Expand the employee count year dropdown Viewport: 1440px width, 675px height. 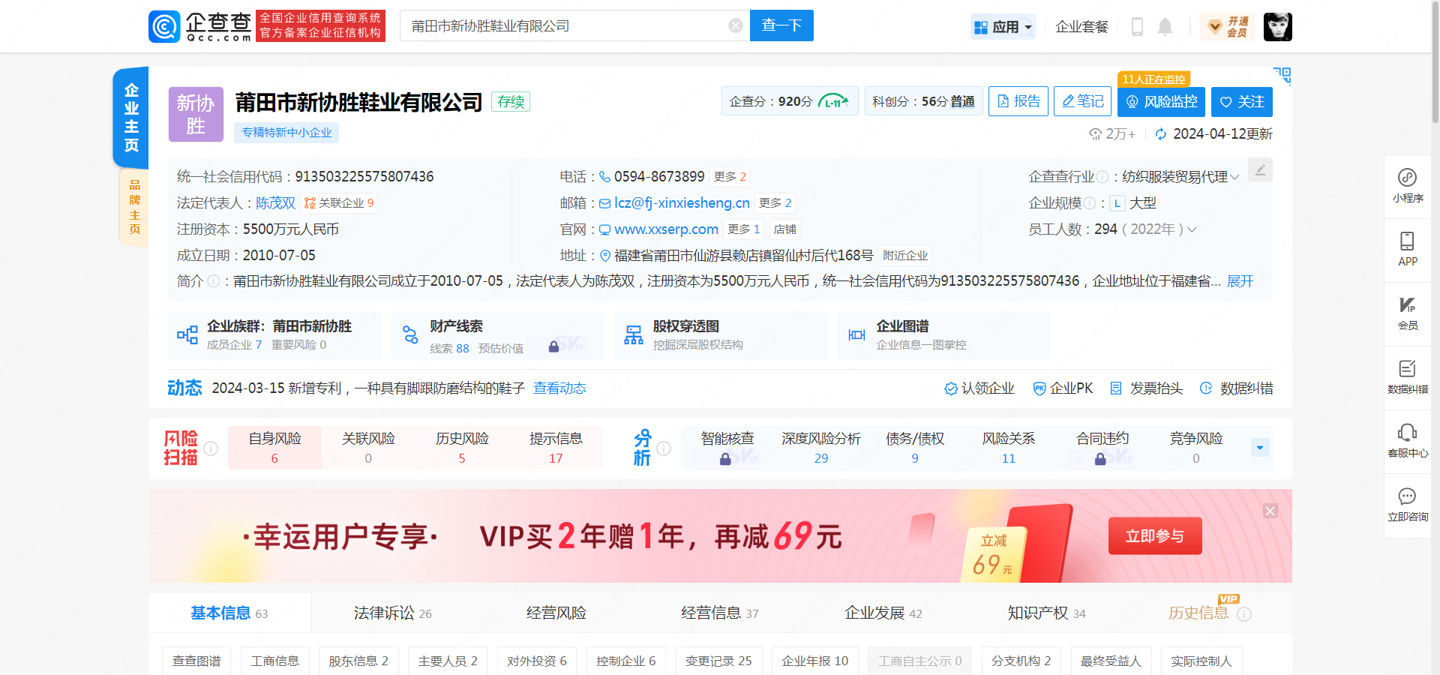[x=1192, y=229]
